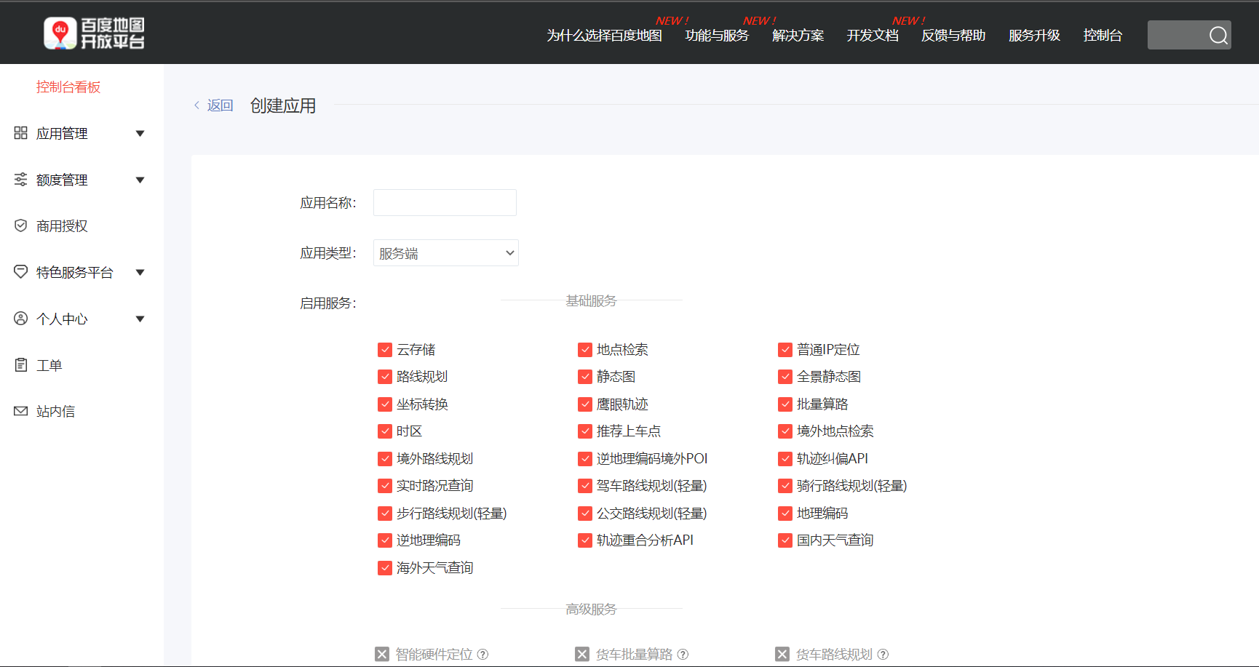Toggle the 普通IP定位 checkbox
The width and height of the screenshot is (1259, 667).
point(785,350)
